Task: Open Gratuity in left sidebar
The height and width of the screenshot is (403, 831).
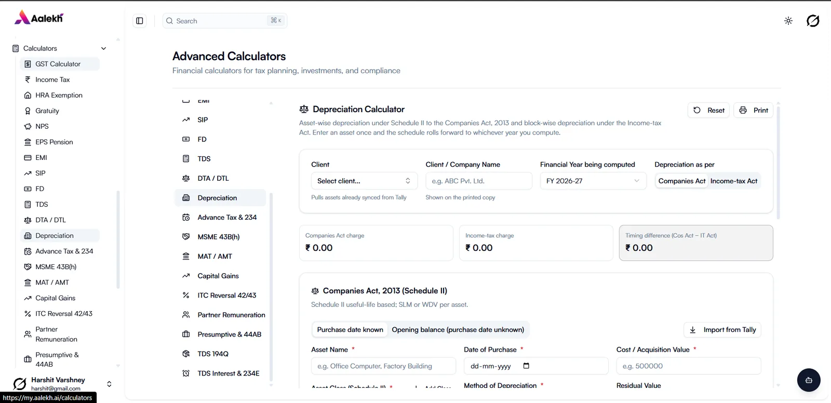Action: point(60,111)
